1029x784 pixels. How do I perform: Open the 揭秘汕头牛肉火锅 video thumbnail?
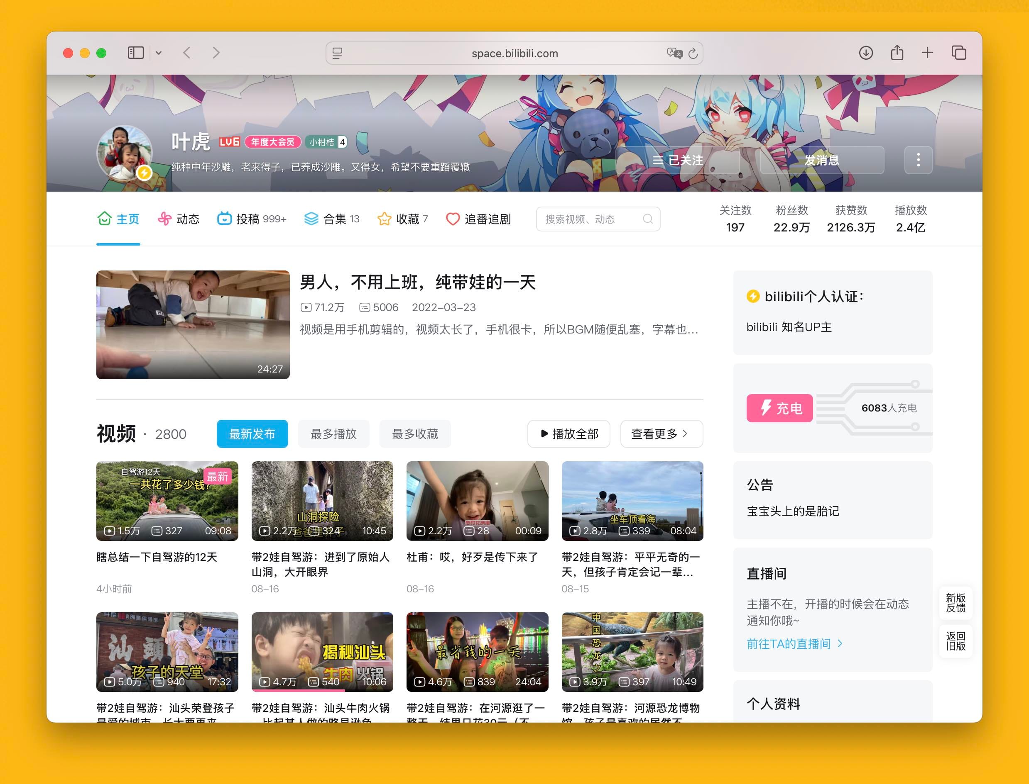tap(322, 652)
